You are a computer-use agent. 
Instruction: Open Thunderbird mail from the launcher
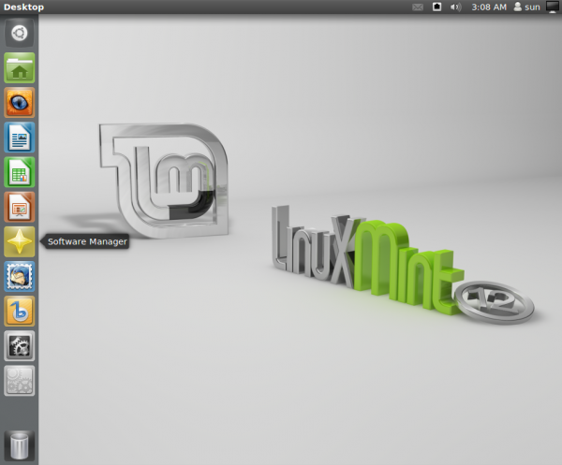point(20,276)
